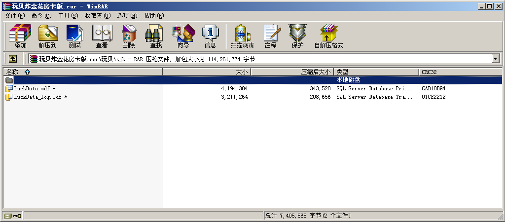
Task: Create self-extracting archive (自解压格式)
Action: click(328, 36)
